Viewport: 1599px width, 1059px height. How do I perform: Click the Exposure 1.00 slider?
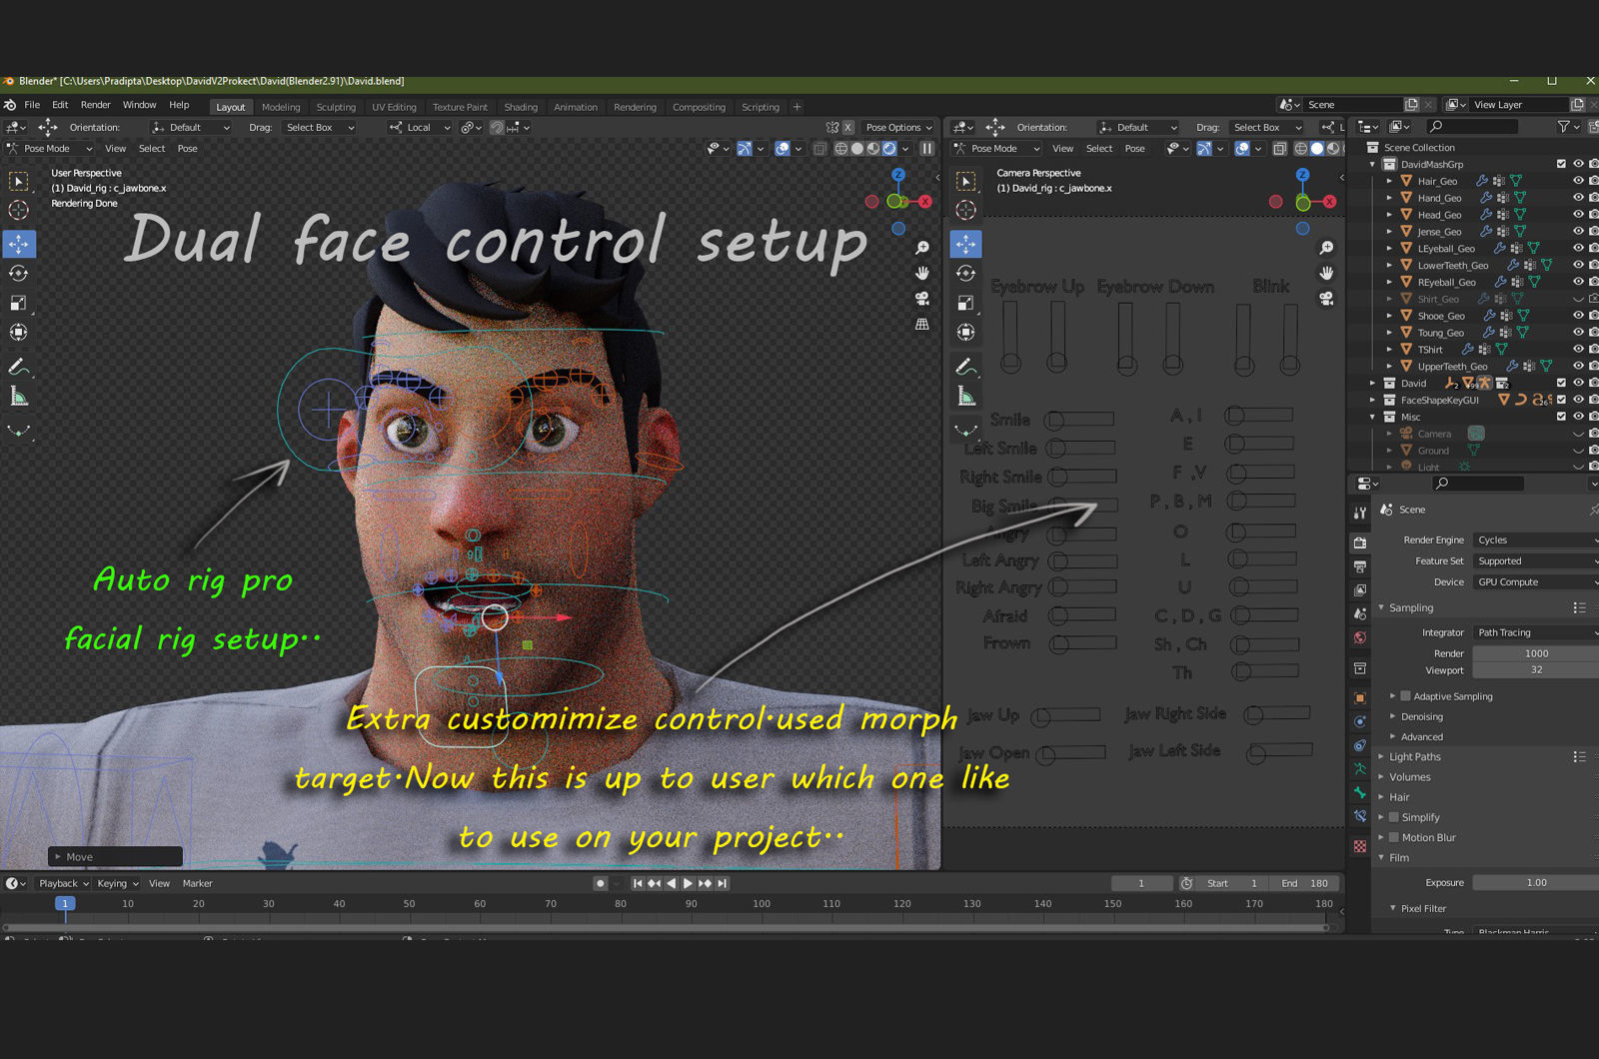(x=1535, y=882)
